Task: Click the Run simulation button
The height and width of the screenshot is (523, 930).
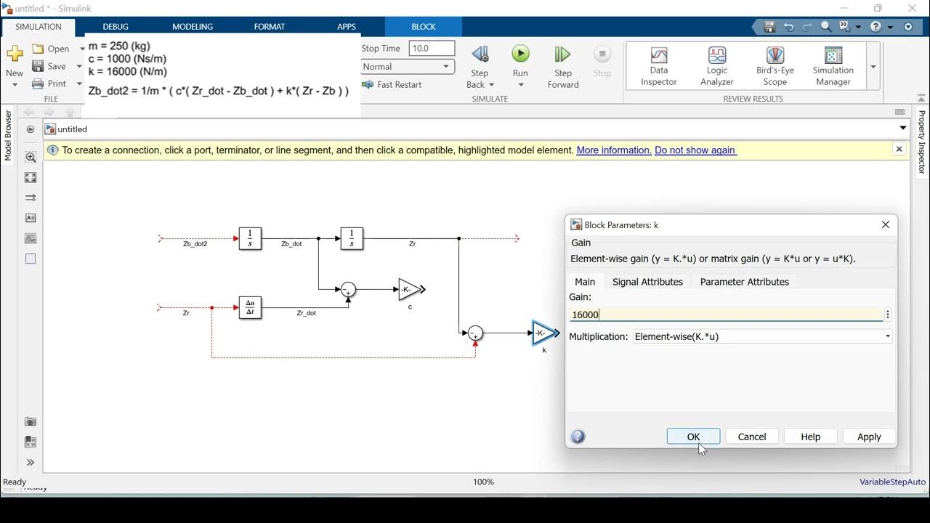Action: [x=520, y=54]
